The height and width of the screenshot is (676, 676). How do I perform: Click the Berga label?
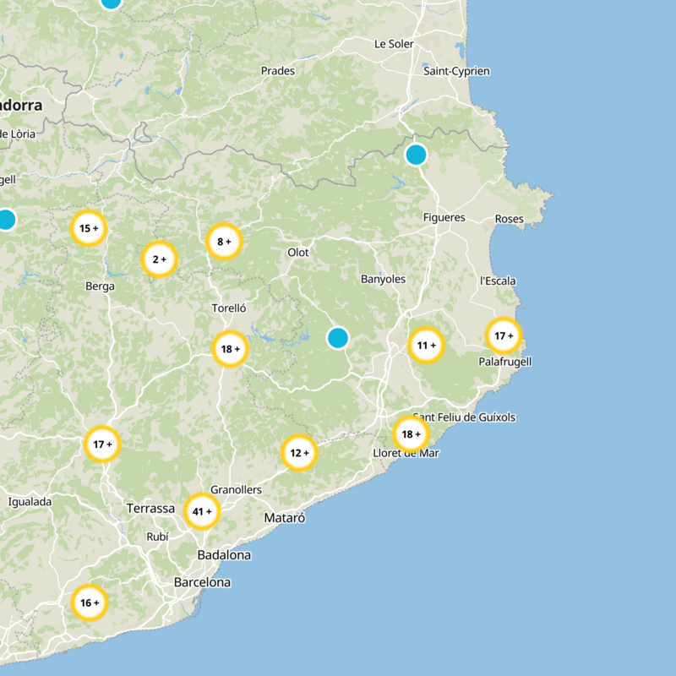click(100, 286)
